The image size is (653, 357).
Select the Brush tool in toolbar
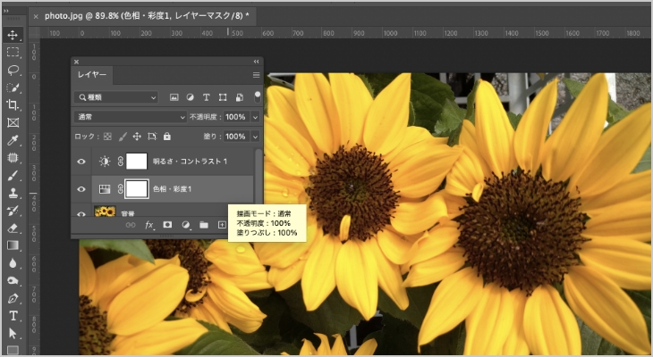coord(13,176)
